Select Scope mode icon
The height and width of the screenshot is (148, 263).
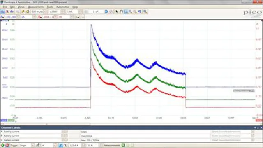pyautogui.click(x=2, y=12)
